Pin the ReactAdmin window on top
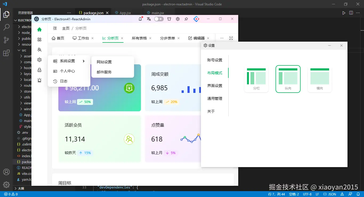Viewport: 364px width, 197px height. tap(186, 19)
